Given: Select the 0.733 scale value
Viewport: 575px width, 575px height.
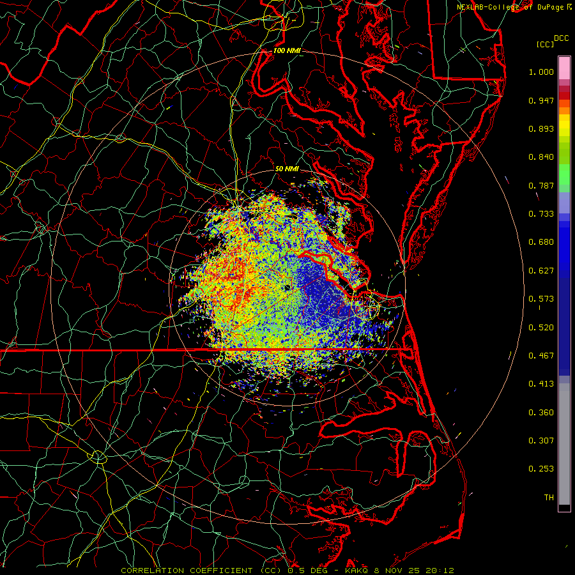Looking at the screenshot, I should [541, 214].
